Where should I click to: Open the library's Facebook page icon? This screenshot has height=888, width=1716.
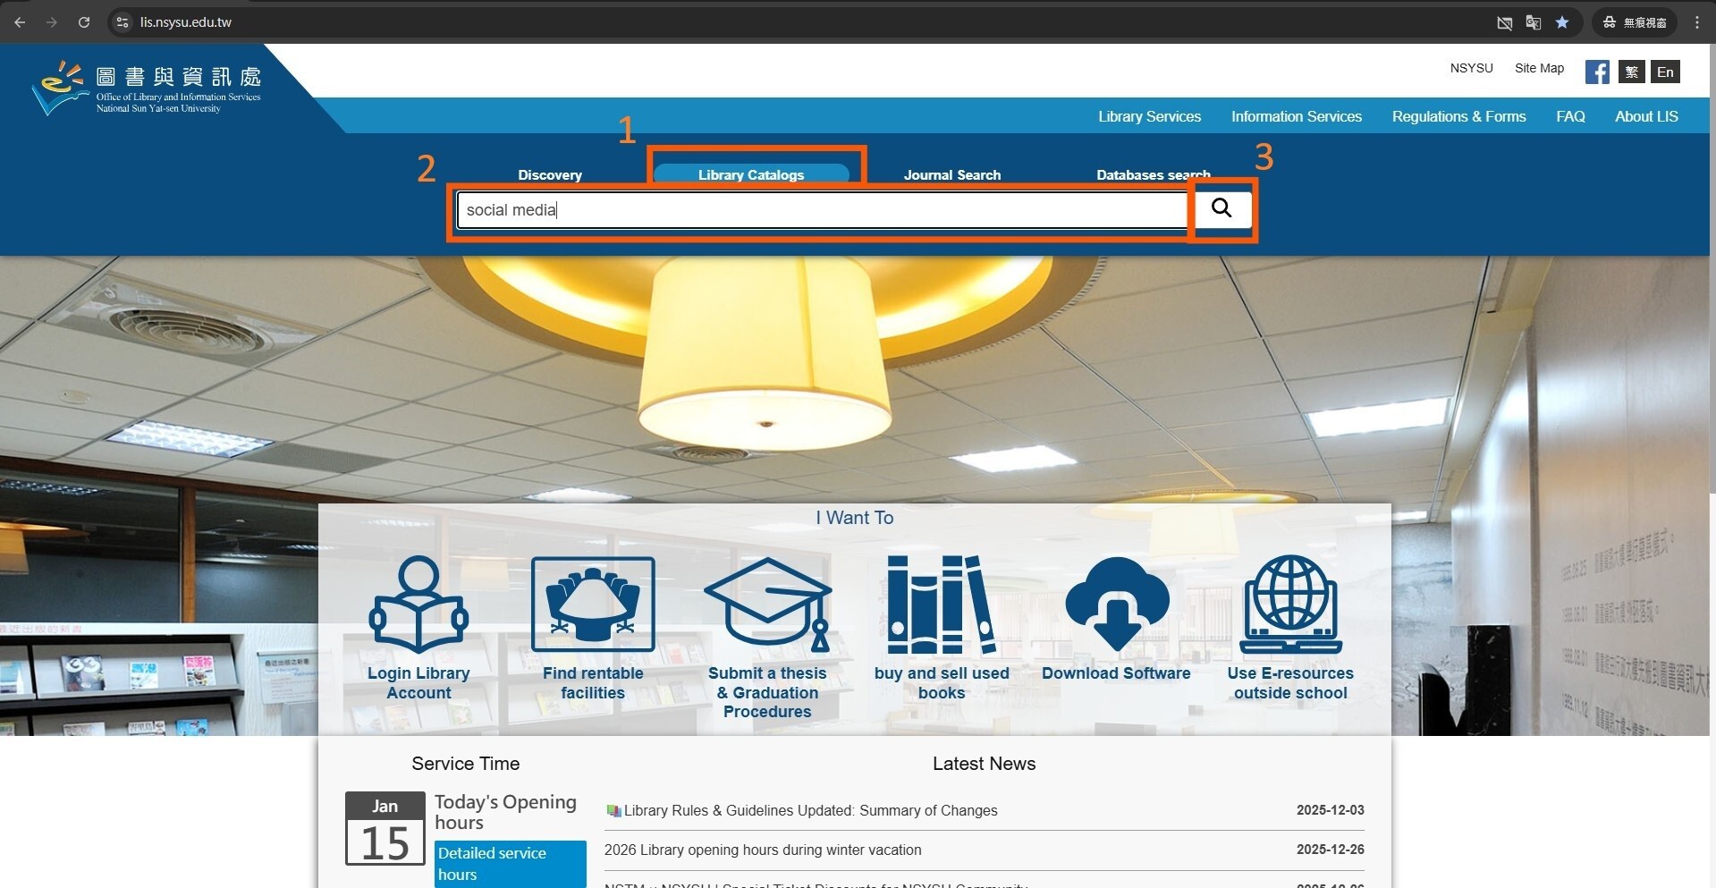tap(1597, 72)
